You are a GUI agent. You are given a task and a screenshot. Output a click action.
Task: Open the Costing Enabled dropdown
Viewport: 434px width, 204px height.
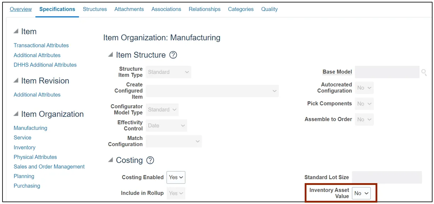coord(176,177)
